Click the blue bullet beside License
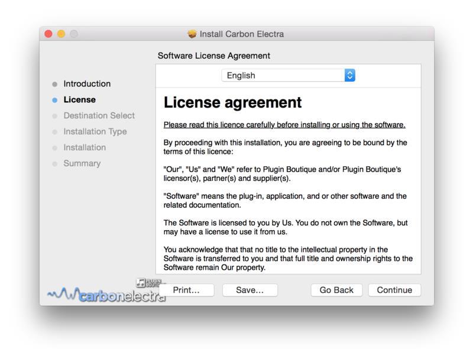 tap(54, 100)
